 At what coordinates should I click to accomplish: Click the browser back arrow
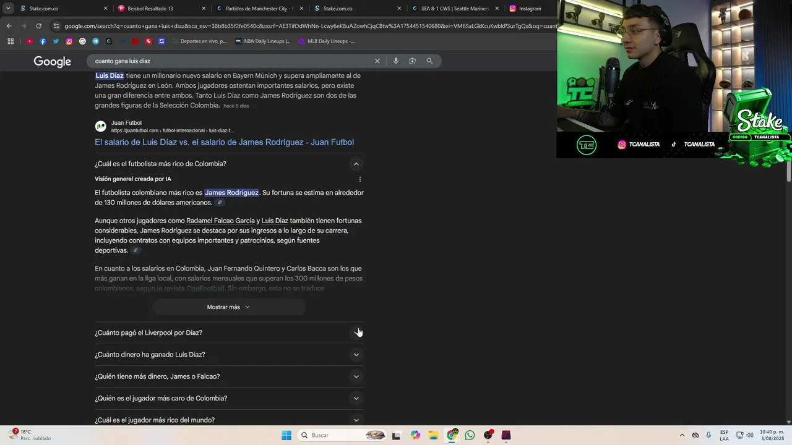pos(9,26)
